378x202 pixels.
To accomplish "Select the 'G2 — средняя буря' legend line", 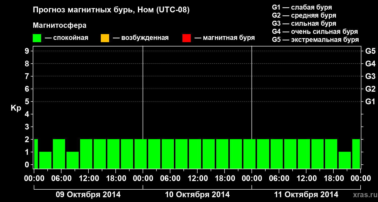I will [304, 15].
